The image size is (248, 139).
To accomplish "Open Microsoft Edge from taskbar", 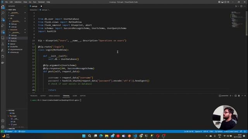I will (101, 136).
